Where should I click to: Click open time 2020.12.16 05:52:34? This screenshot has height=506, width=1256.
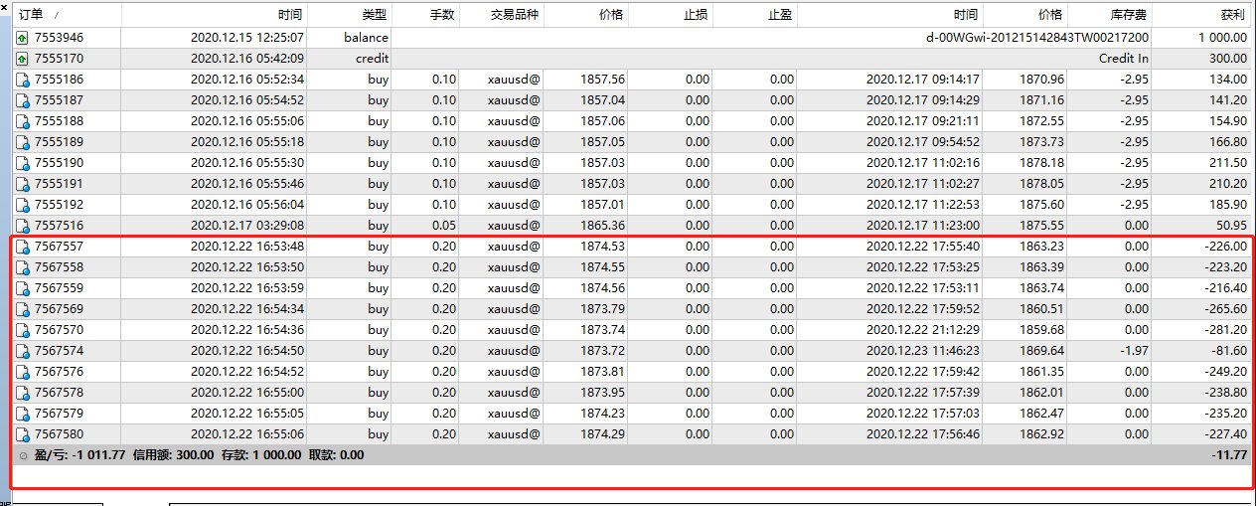[x=247, y=80]
